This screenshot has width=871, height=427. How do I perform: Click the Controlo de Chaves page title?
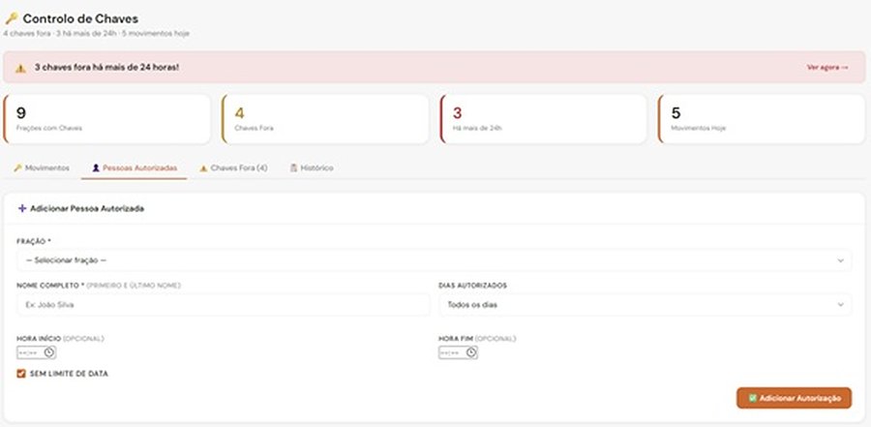(80, 18)
